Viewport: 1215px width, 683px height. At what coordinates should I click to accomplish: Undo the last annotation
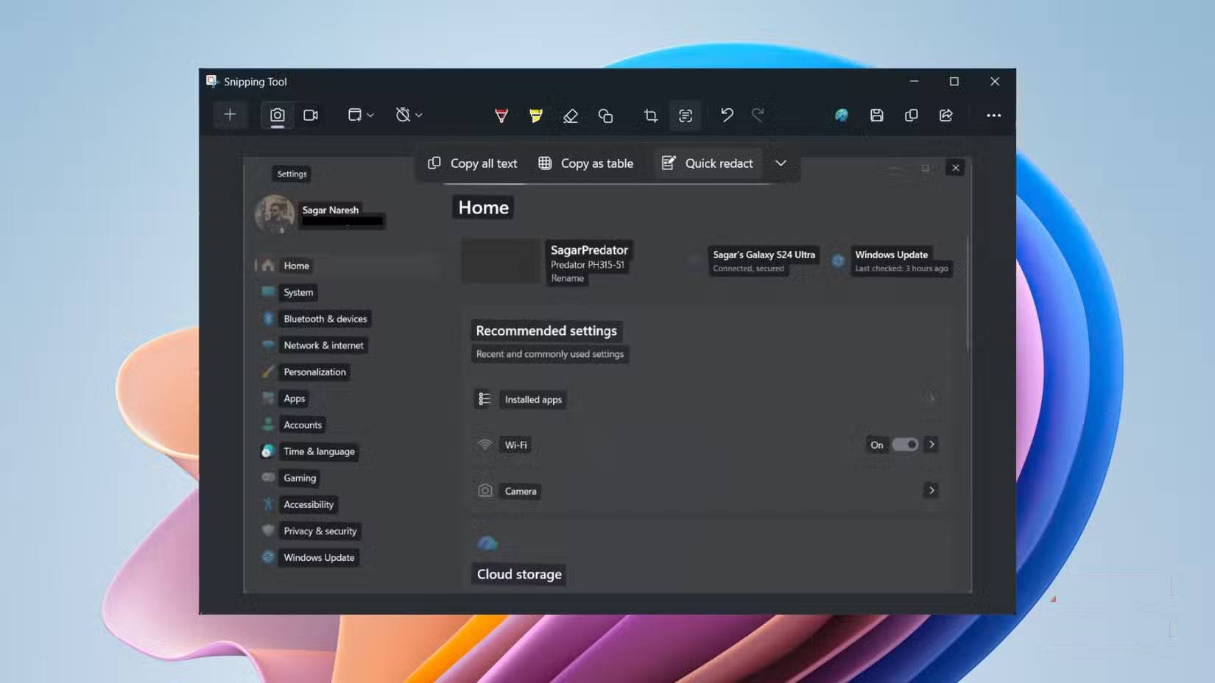coord(727,116)
